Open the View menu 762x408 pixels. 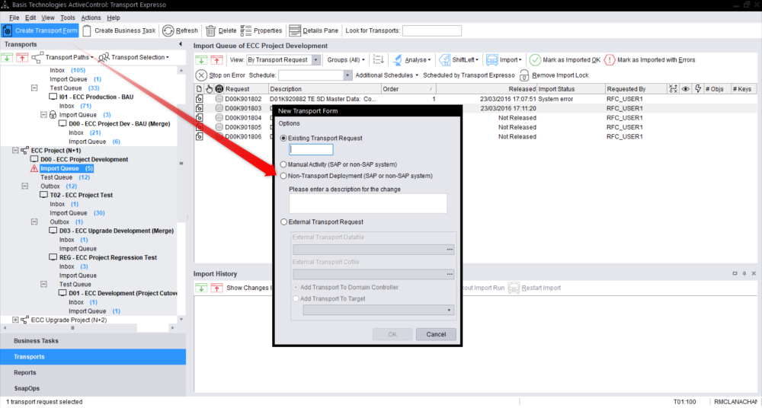point(48,18)
